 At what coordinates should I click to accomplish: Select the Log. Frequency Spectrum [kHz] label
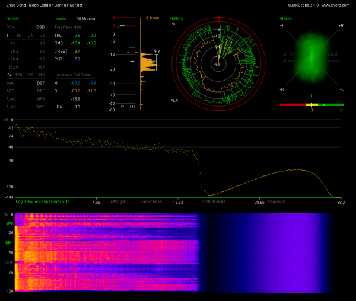[x=43, y=201]
